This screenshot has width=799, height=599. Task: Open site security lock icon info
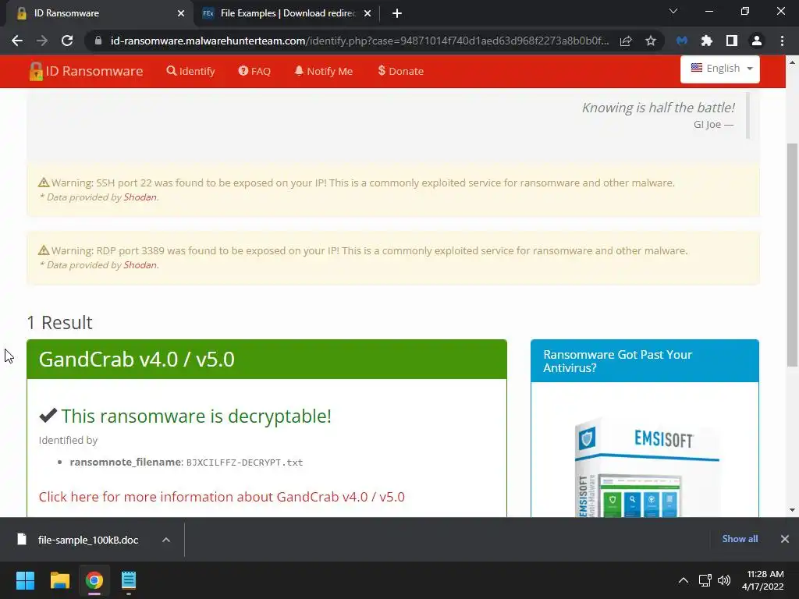point(98,41)
